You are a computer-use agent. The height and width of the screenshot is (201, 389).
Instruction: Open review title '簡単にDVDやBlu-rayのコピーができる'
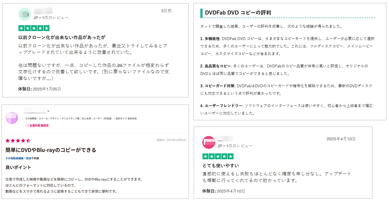[x=51, y=150]
